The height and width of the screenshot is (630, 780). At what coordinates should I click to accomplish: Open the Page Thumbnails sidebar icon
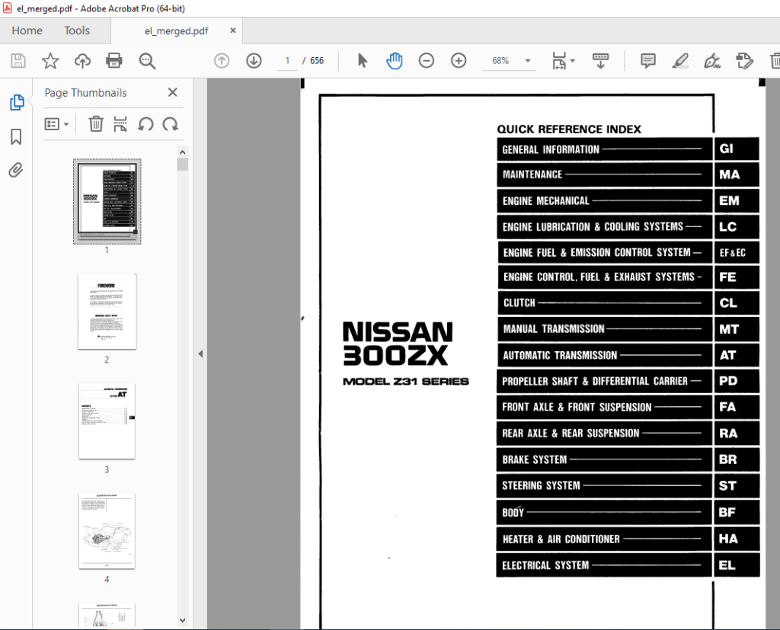(17, 103)
